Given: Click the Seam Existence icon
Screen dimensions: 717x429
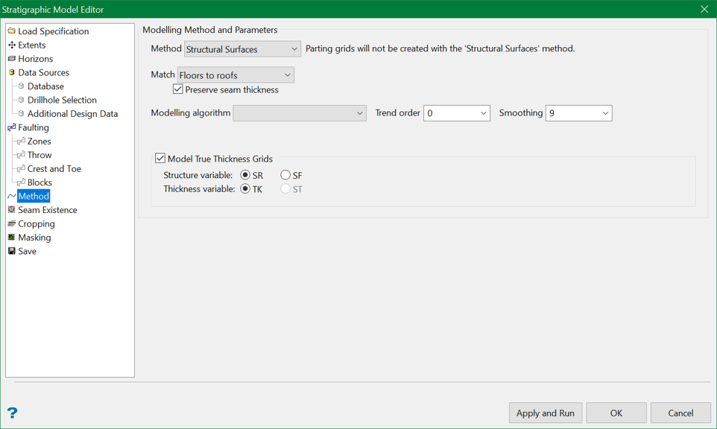Looking at the screenshot, I should click(11, 210).
